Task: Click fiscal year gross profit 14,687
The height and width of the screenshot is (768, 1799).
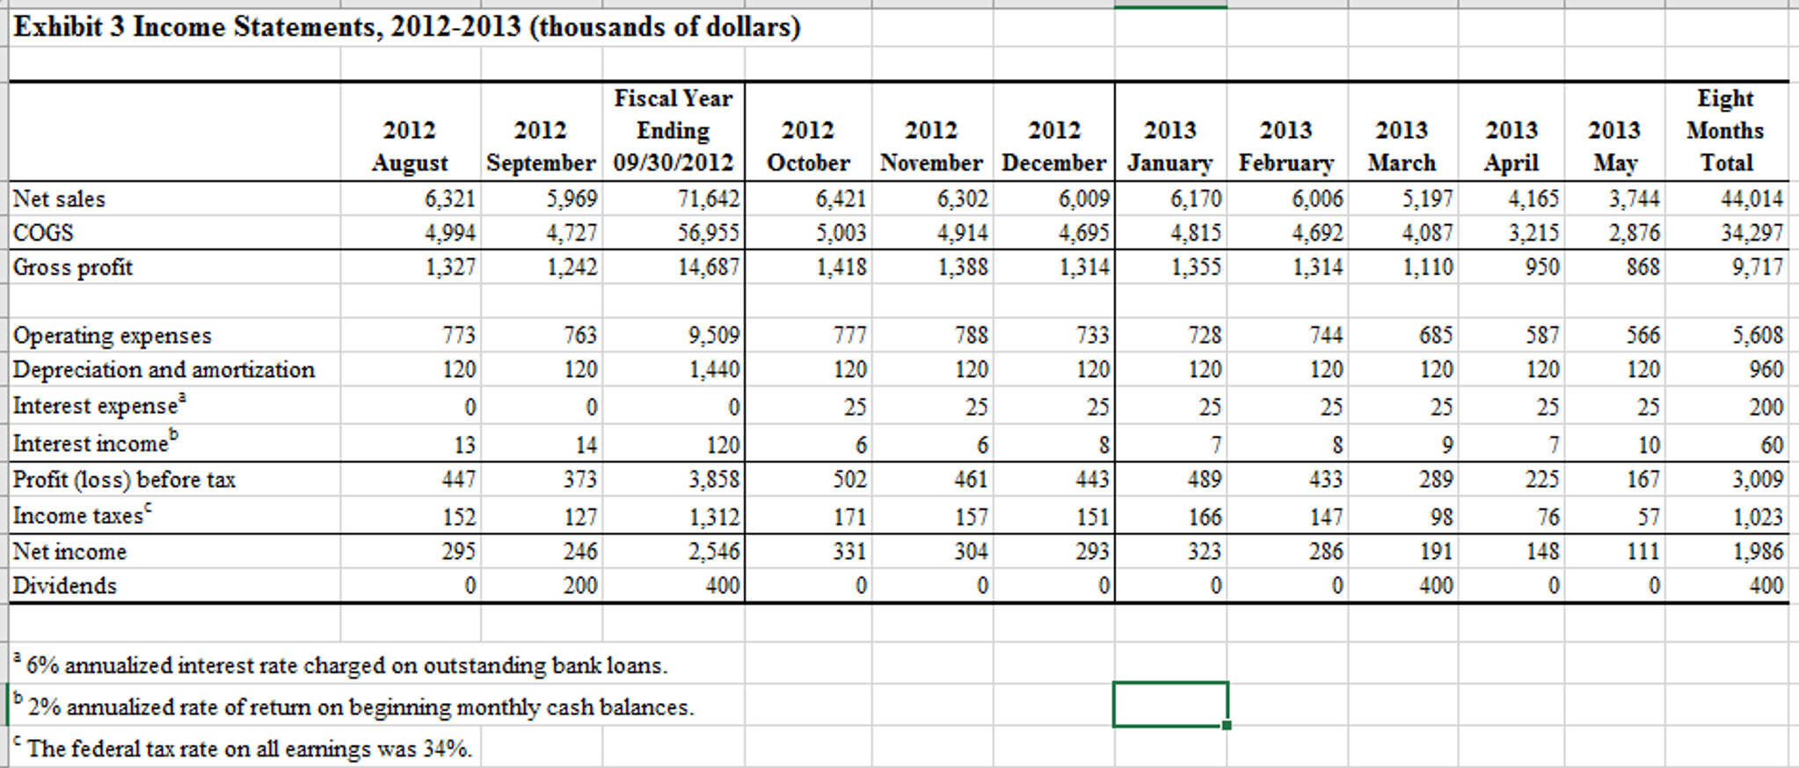Action: click(707, 267)
